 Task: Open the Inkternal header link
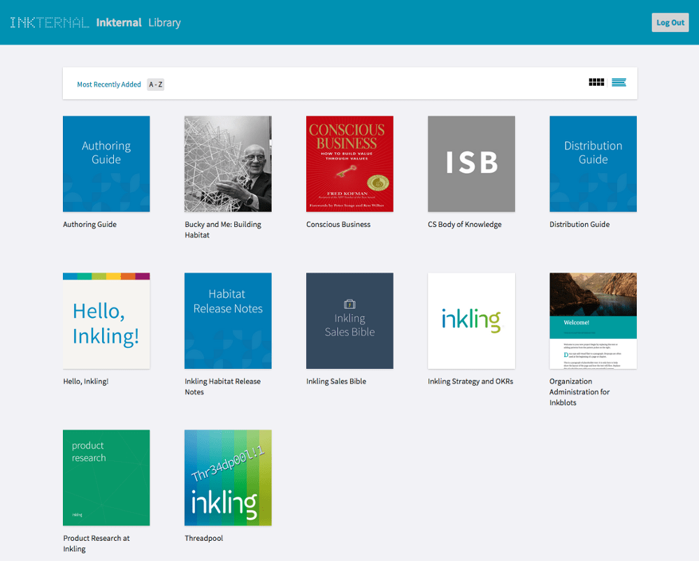[119, 23]
